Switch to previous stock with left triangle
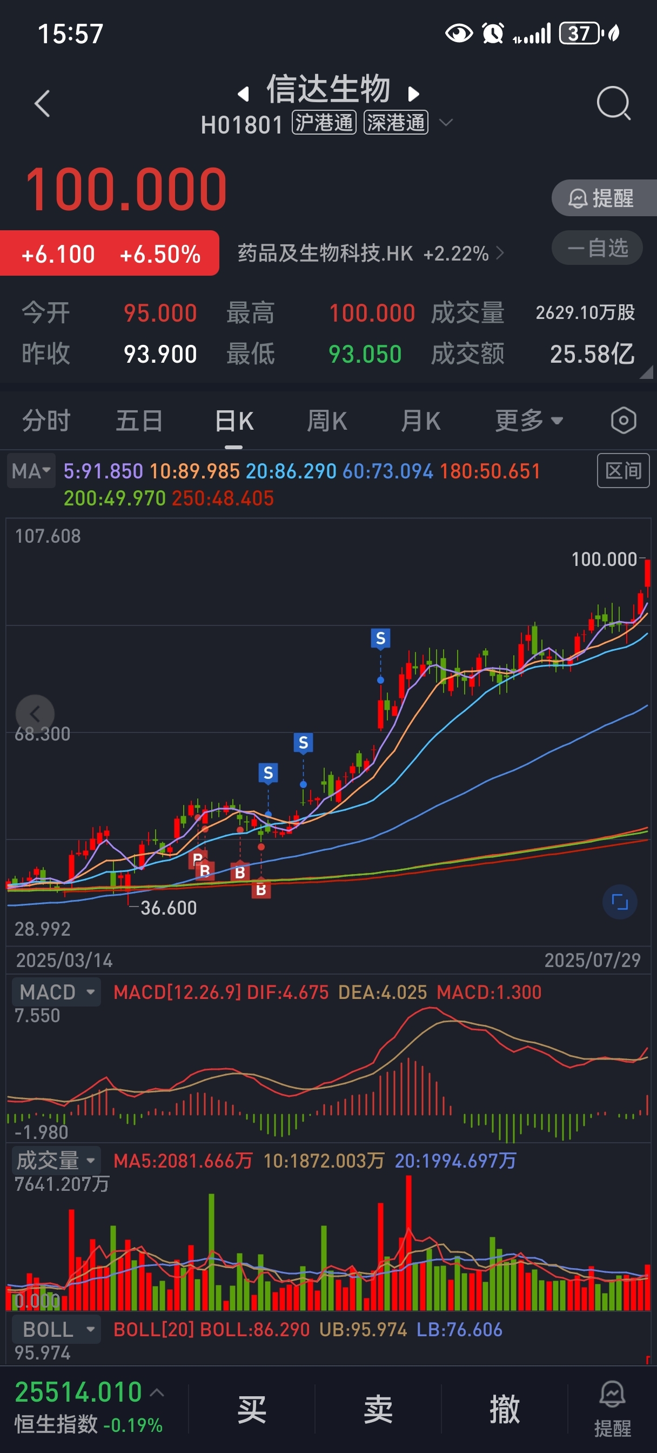The image size is (657, 1453). coord(243,94)
